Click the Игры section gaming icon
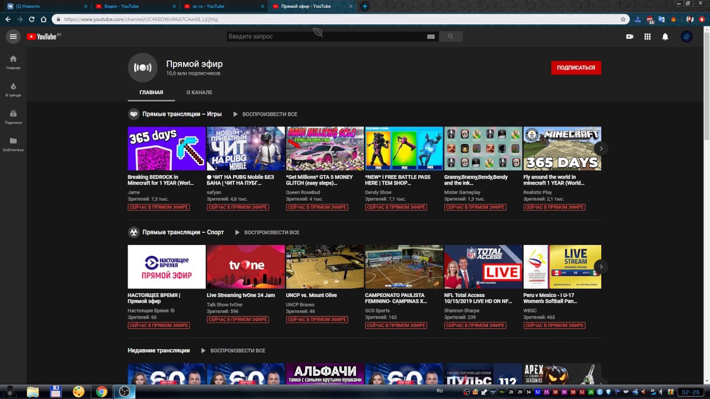The image size is (710, 399). click(x=133, y=114)
